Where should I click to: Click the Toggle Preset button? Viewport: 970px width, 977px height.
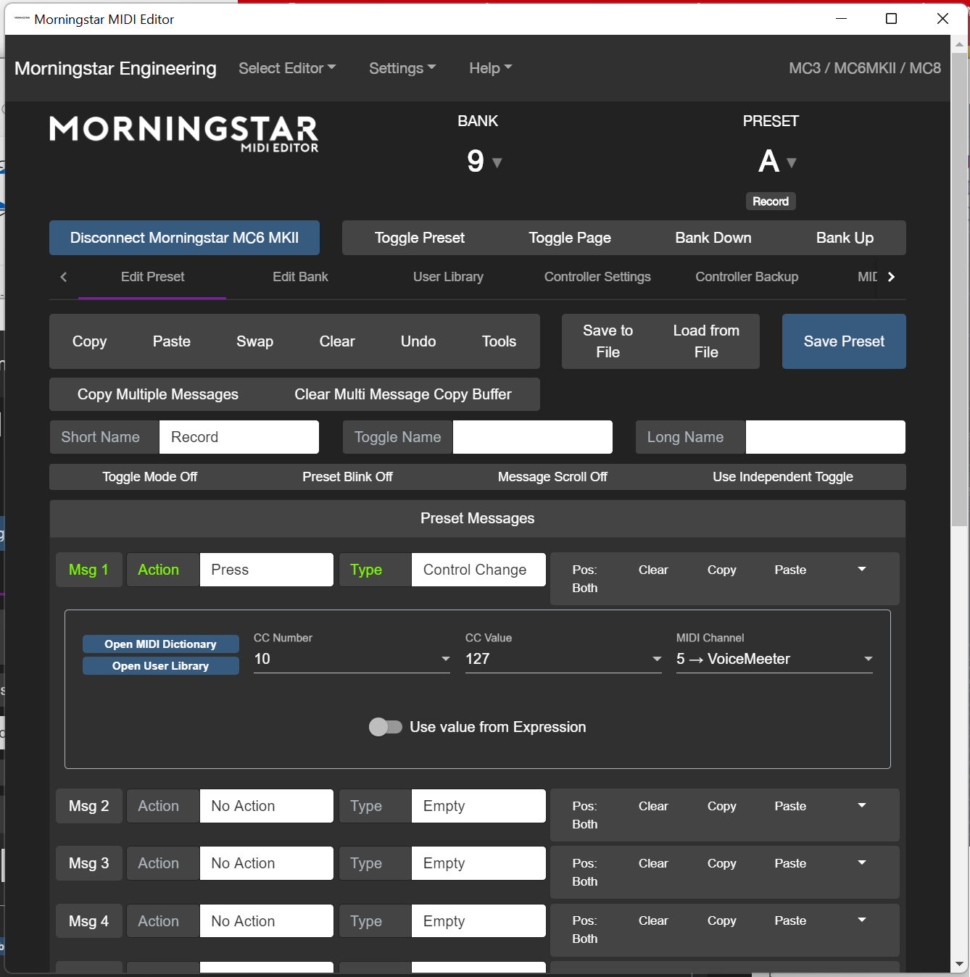click(x=420, y=238)
